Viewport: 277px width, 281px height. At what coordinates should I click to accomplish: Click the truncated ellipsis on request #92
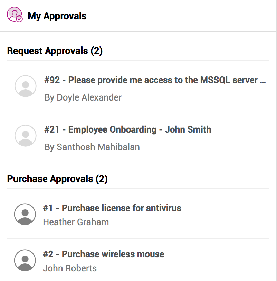[x=262, y=81]
